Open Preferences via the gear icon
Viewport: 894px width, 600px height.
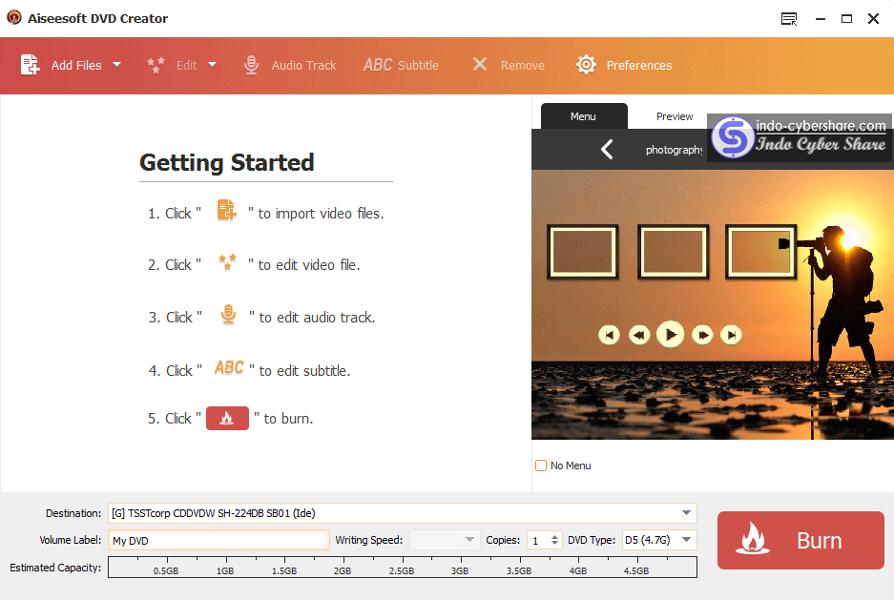point(586,65)
